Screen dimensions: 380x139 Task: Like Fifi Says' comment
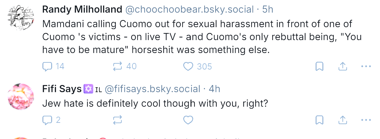(x=188, y=120)
